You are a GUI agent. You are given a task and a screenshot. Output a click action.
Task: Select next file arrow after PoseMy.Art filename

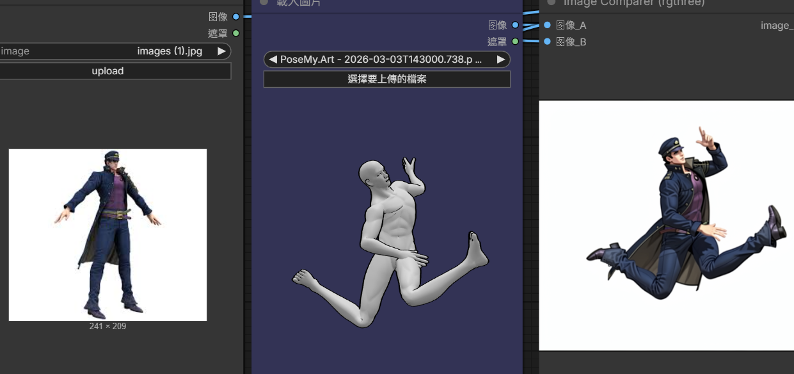tap(501, 60)
